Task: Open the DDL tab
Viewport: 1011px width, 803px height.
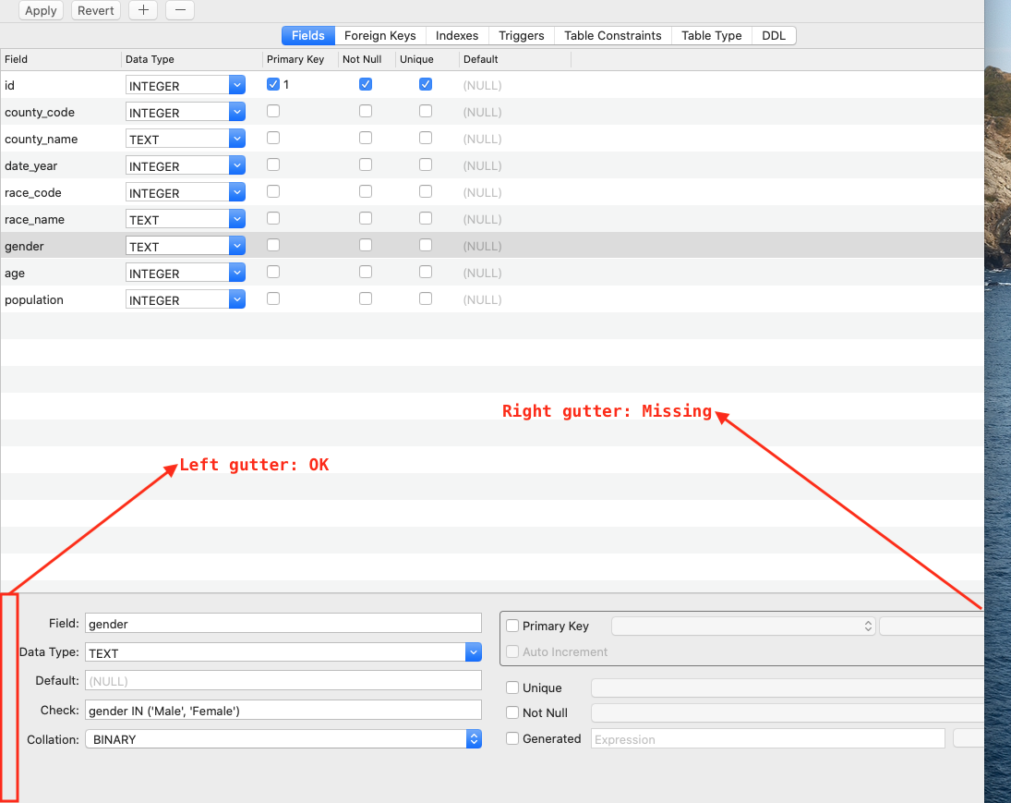Action: tap(774, 35)
